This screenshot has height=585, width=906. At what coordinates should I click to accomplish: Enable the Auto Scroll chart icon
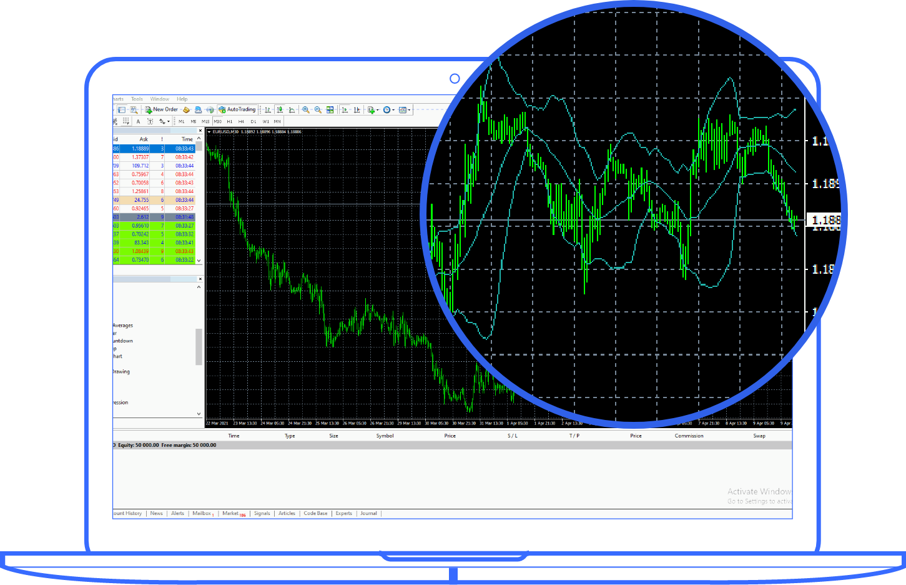tap(345, 109)
